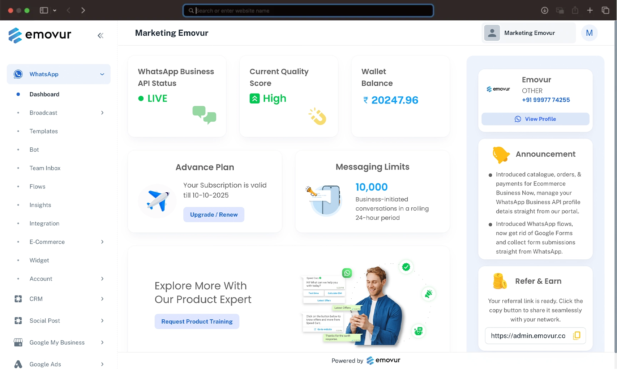Click Request Product Training button
Image resolution: width=617 pixels, height=385 pixels.
[x=197, y=321]
